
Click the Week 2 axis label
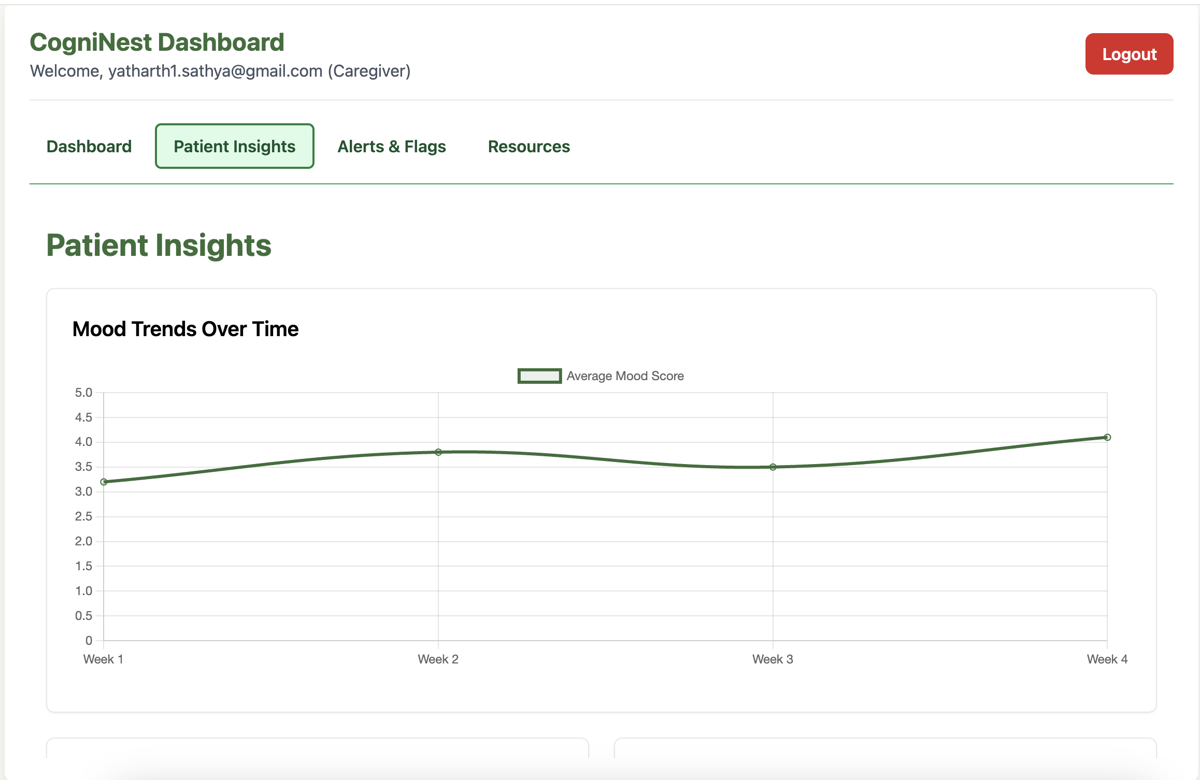(x=438, y=659)
